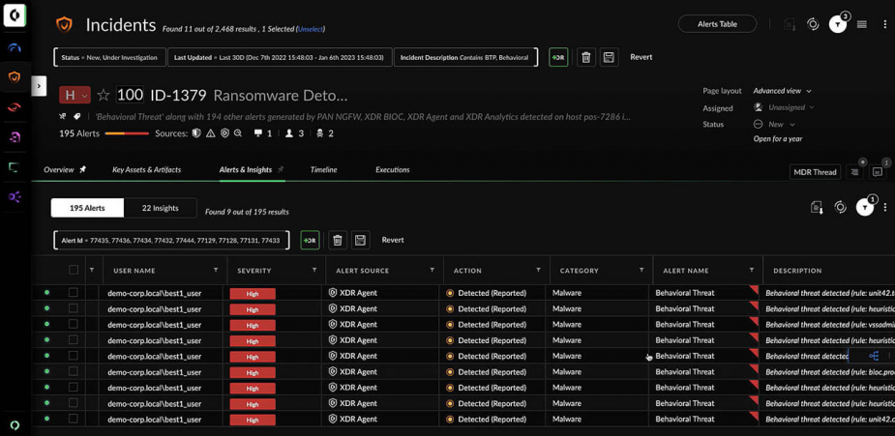This screenshot has height=436, width=895.
Task: Open Alert Source column filter arrow
Action: 433,270
